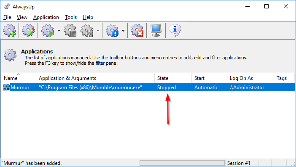296x167 pixels.
Task: Open the Restart application dropdown arrow
Action: 98,31
